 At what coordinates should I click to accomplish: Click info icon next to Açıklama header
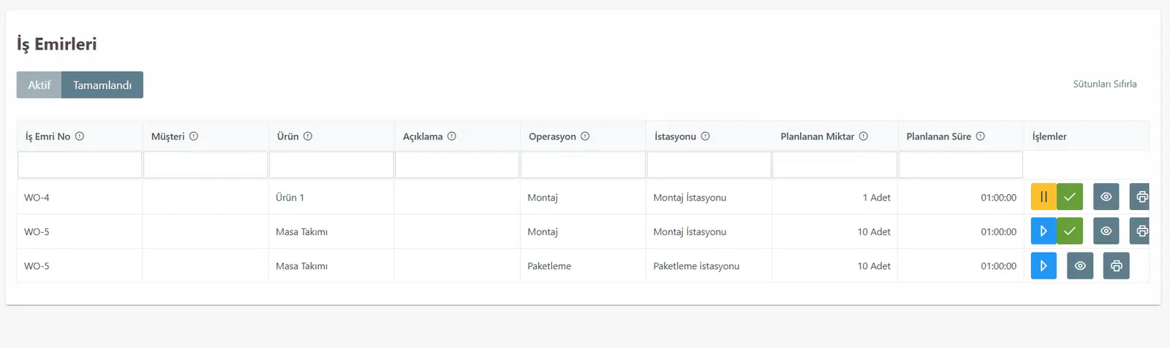[x=452, y=136]
